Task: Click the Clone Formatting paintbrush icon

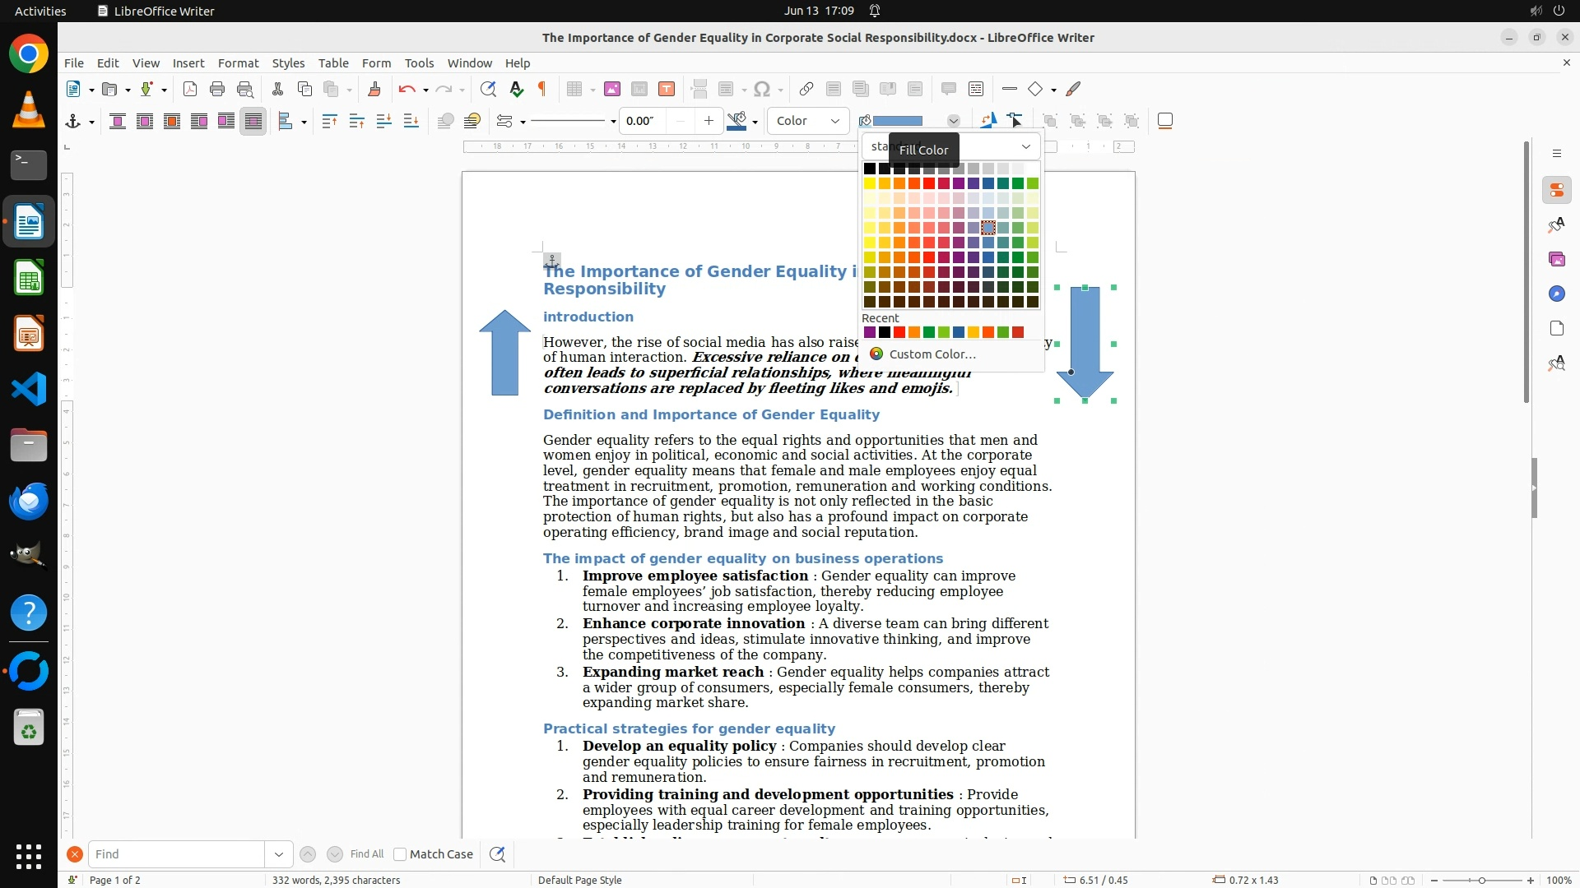Action: coord(374,89)
